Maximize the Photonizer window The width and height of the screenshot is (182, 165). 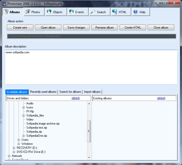pyautogui.click(x=164, y=3)
